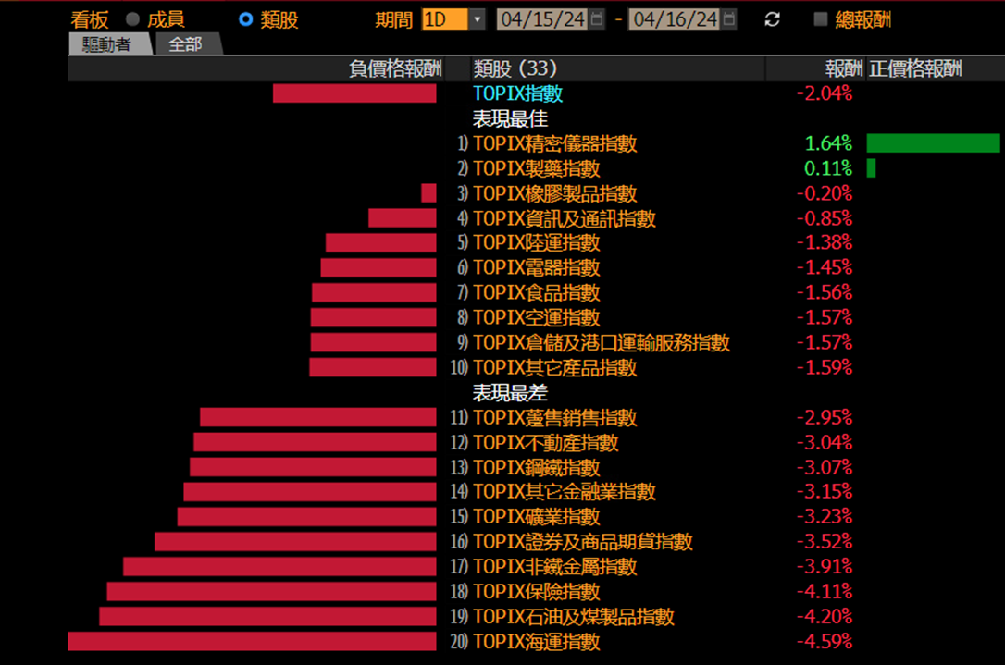This screenshot has width=1005, height=665.
Task: Click the red bar for TOPIX指數
Action: coord(354,92)
